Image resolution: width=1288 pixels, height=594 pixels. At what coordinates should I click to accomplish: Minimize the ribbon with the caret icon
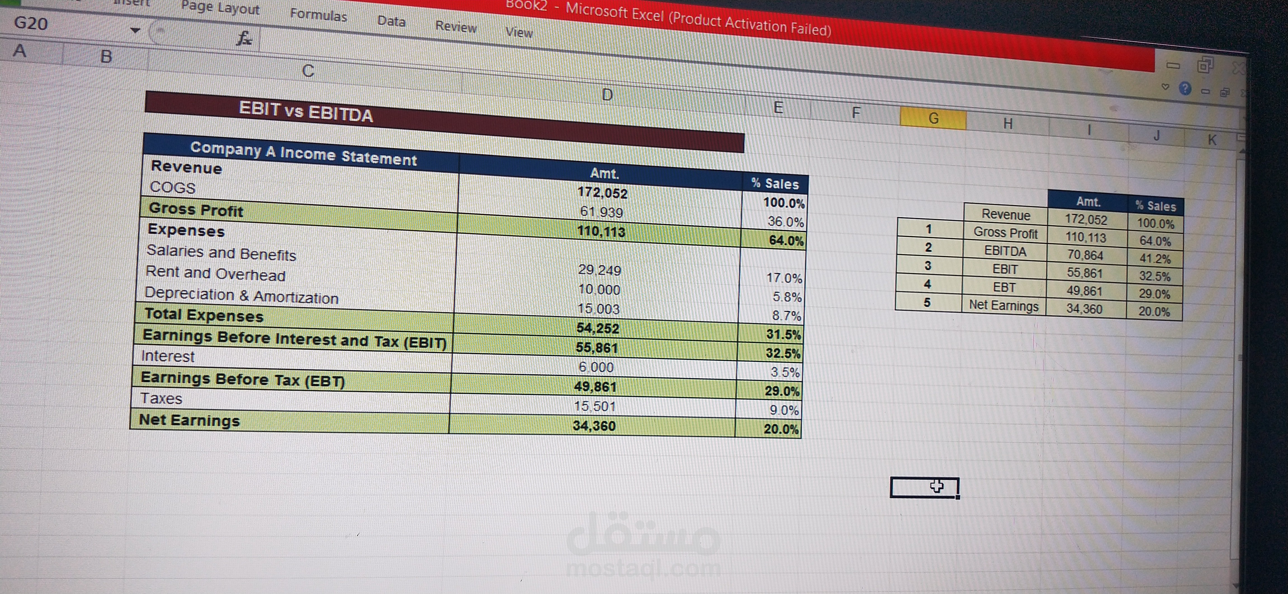click(x=1165, y=87)
